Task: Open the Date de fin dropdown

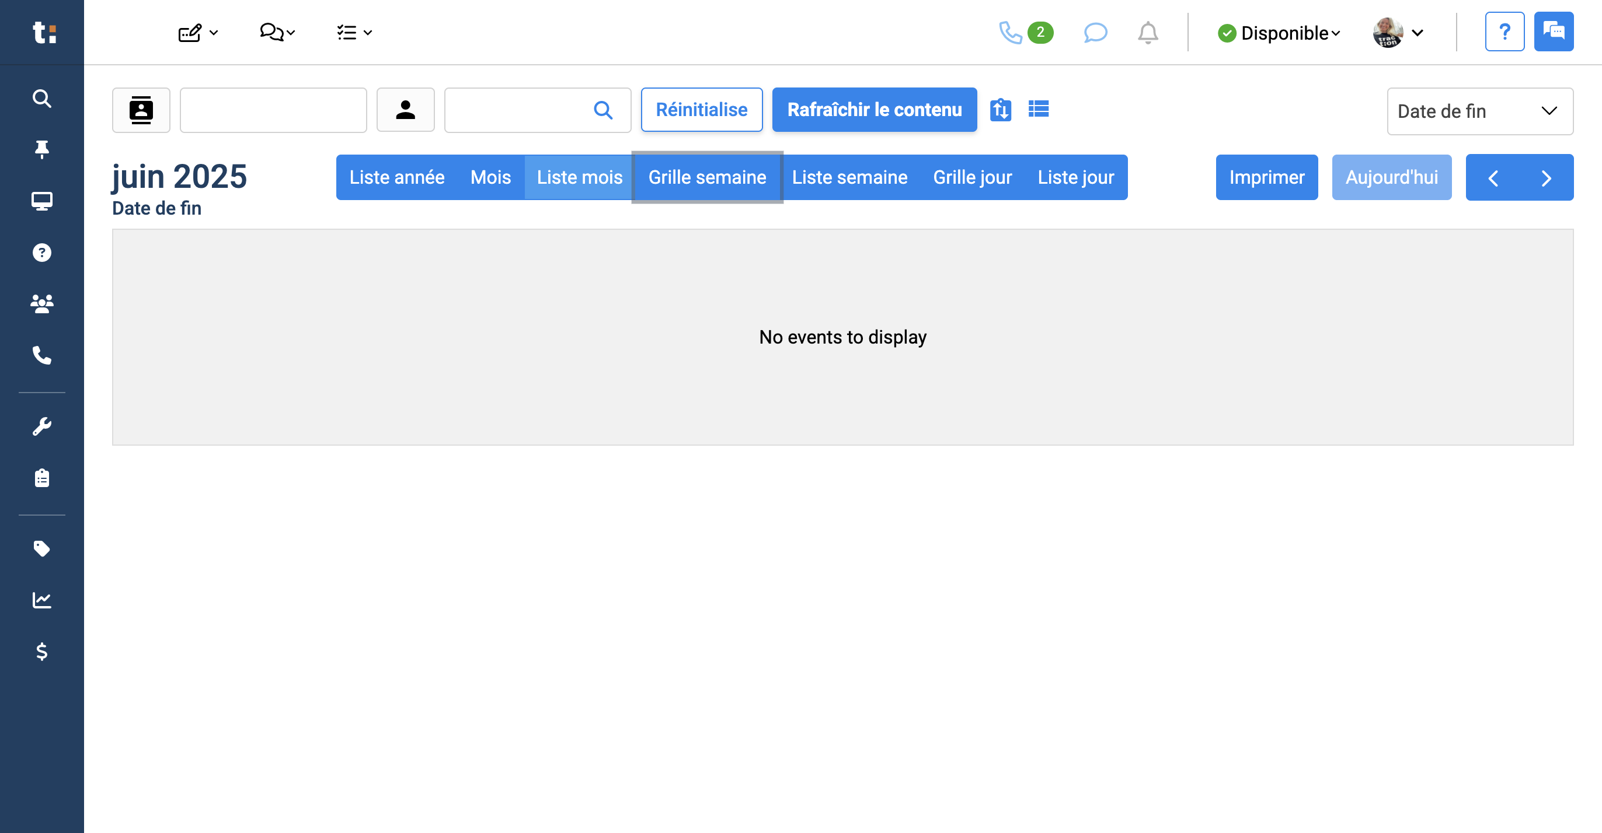Action: 1479,111
